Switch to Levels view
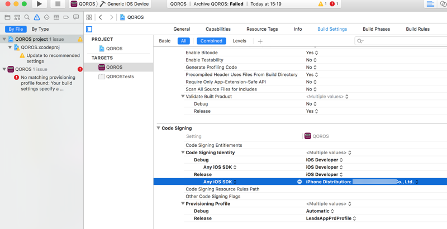The width and height of the screenshot is (447, 229). (x=239, y=41)
